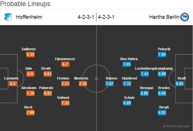Image resolution: width=193 pixels, height=131 pixels.
Task: Click Kraft's 6.95 rating badge
Action: (x=179, y=84)
